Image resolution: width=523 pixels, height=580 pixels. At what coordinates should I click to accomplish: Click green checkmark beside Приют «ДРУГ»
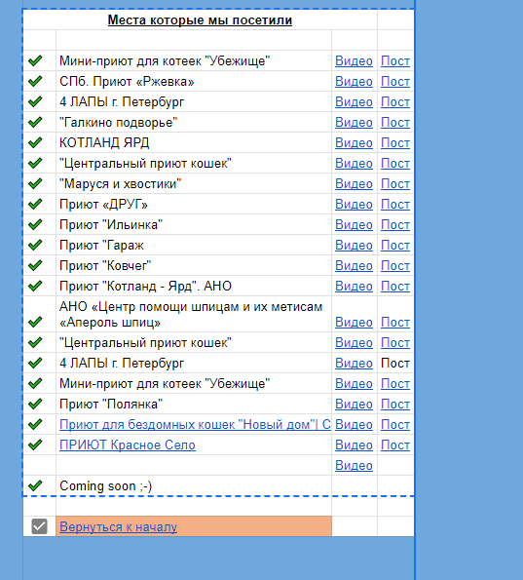35,204
